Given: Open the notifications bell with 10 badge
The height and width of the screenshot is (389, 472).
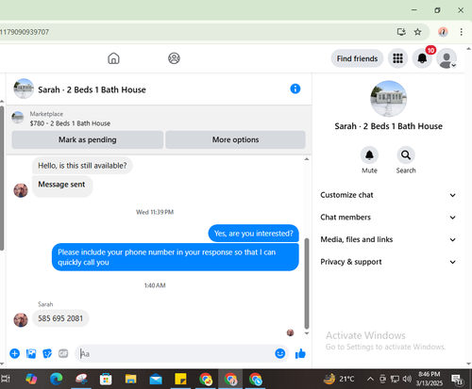Looking at the screenshot, I should point(422,58).
